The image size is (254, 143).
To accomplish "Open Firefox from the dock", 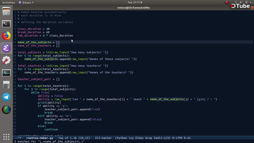I will pos(6,36).
